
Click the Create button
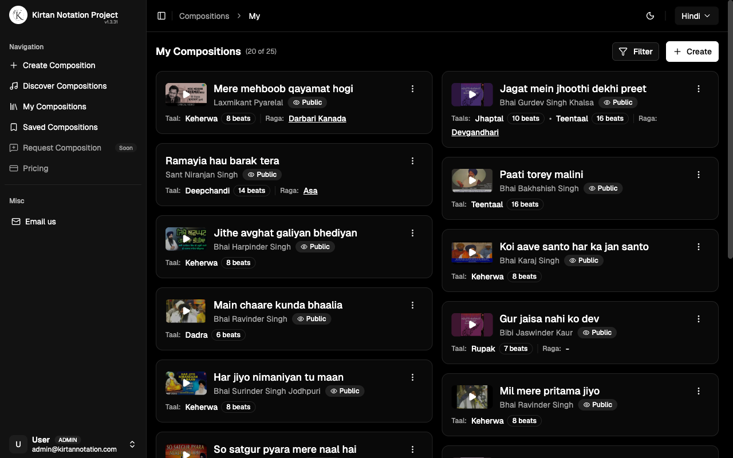[x=692, y=52]
